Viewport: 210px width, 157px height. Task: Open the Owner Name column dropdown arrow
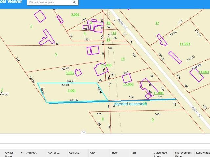pyautogui.click(x=22, y=153)
